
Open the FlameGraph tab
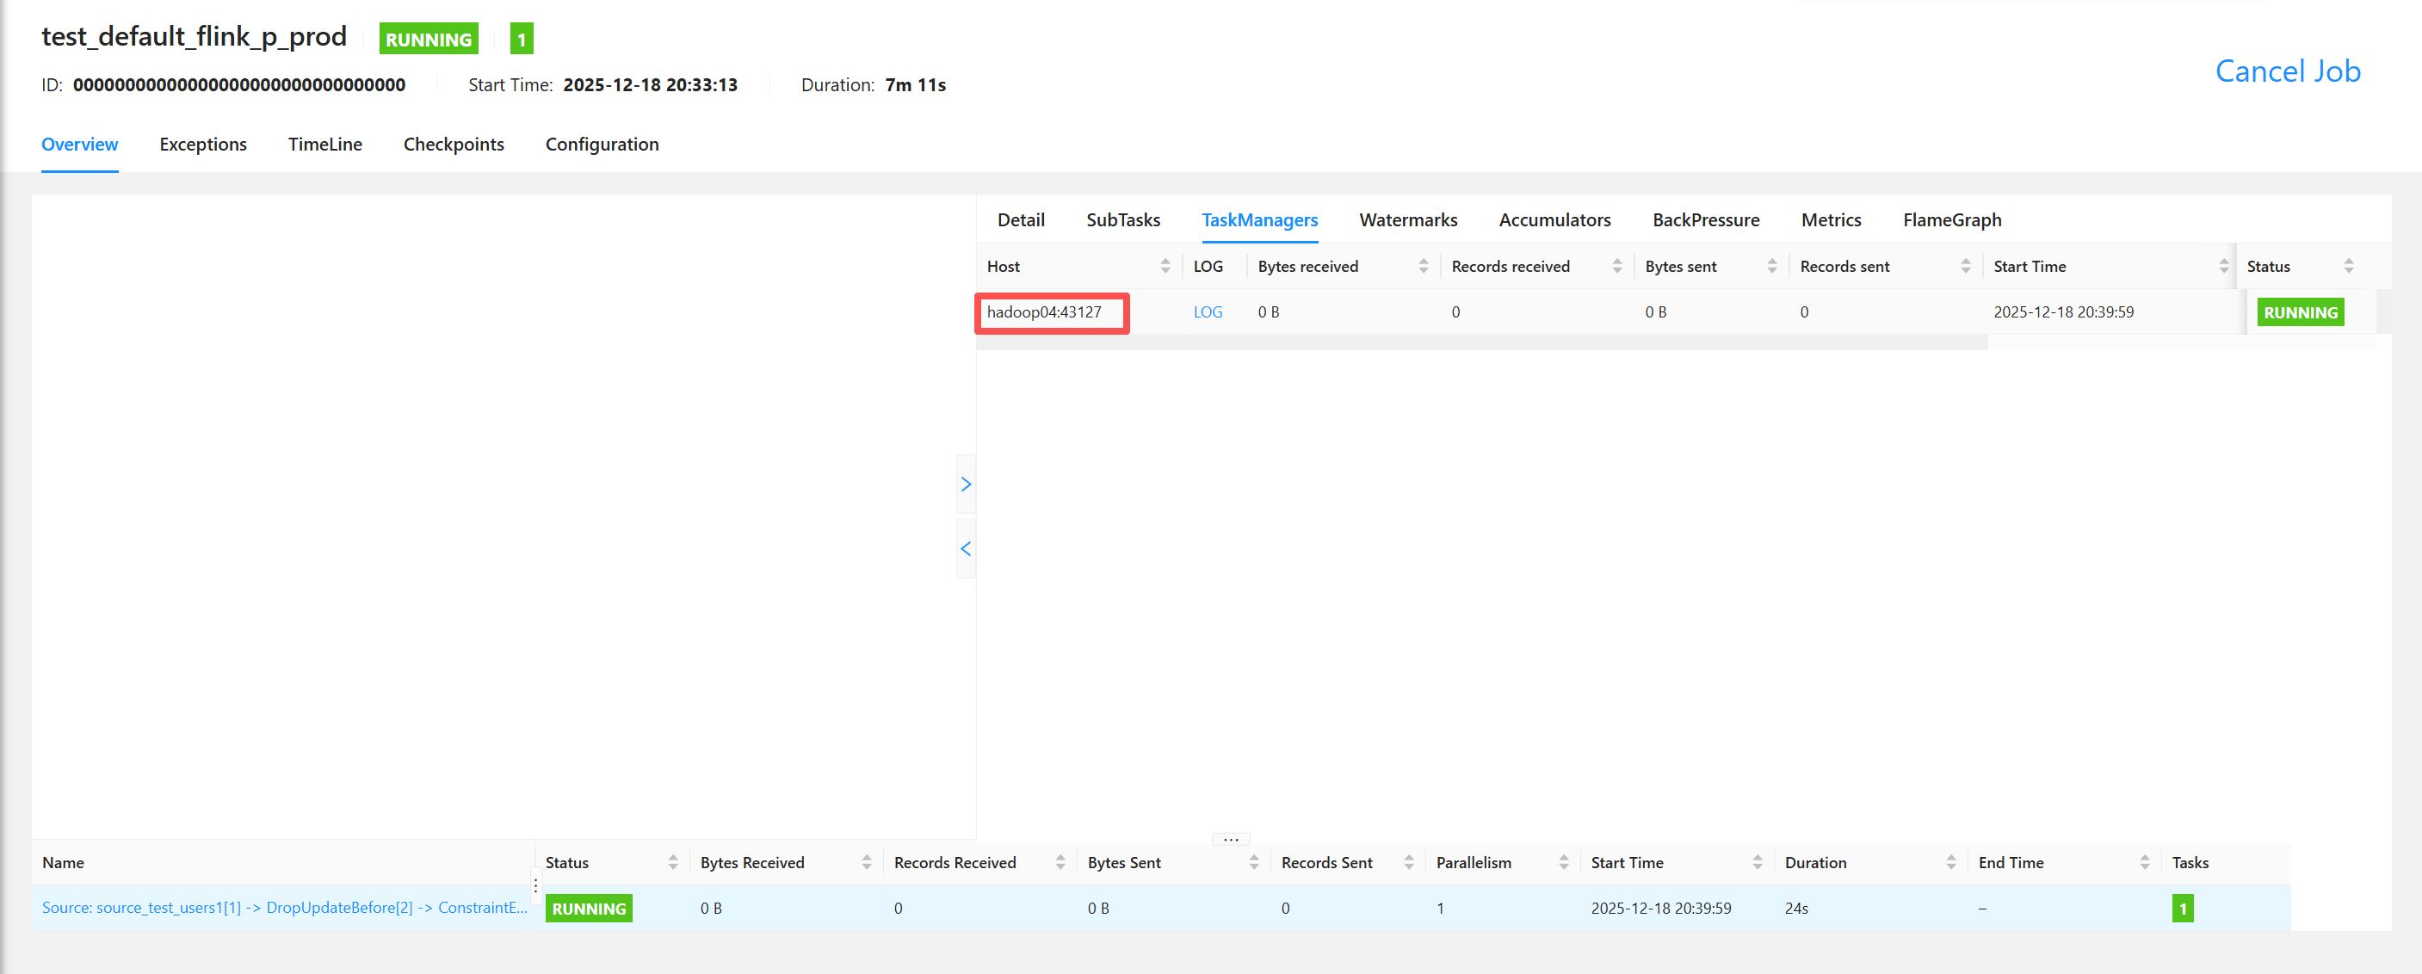[1951, 220]
